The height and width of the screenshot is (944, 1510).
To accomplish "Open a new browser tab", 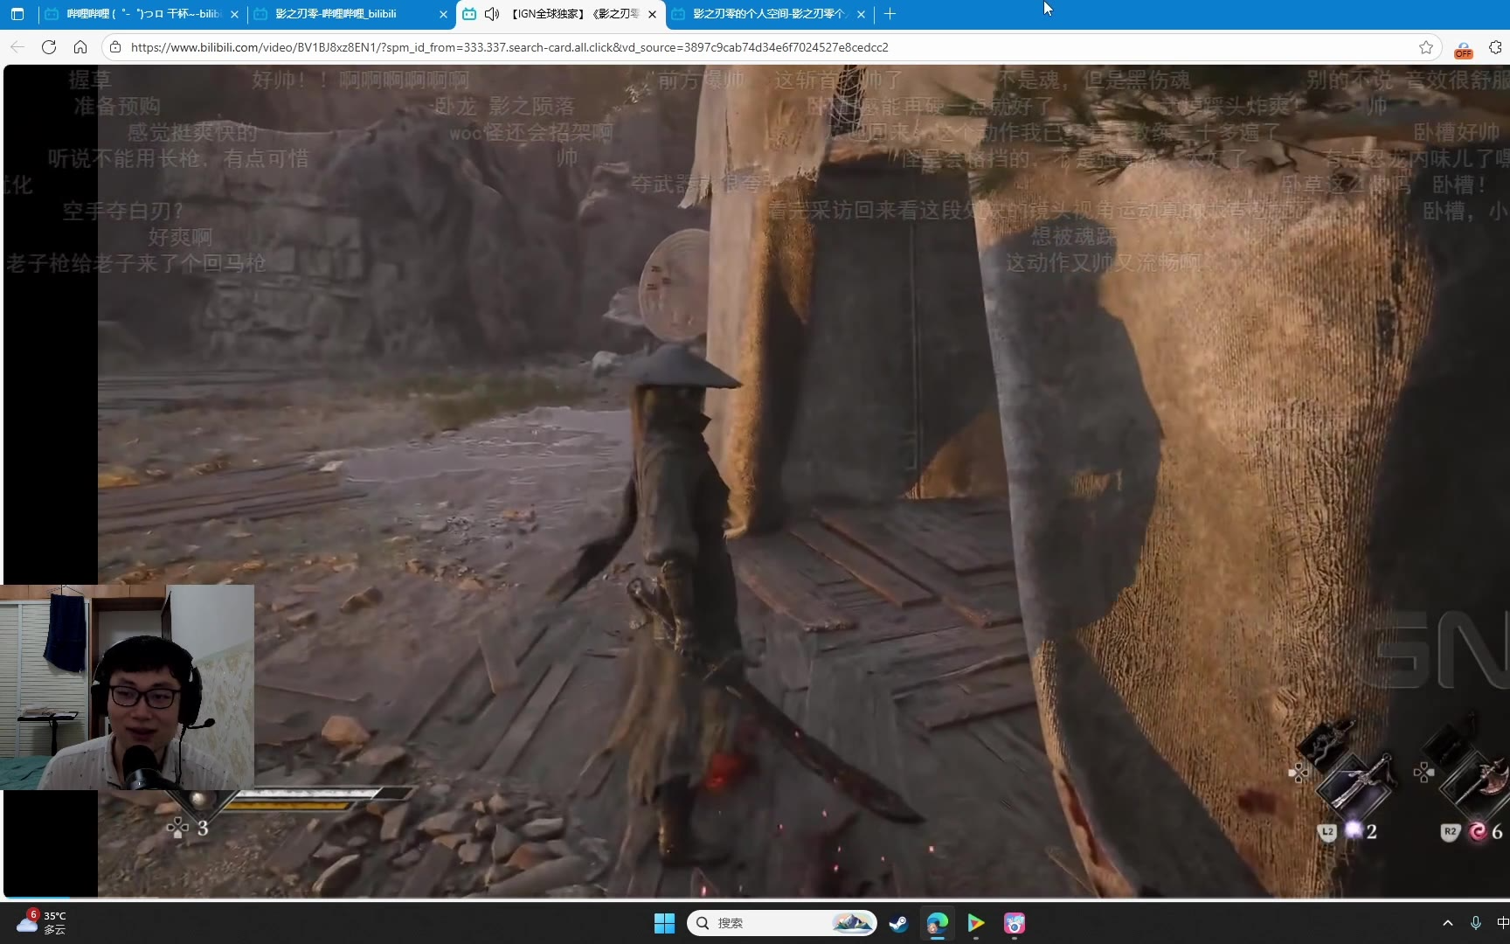I will [890, 14].
